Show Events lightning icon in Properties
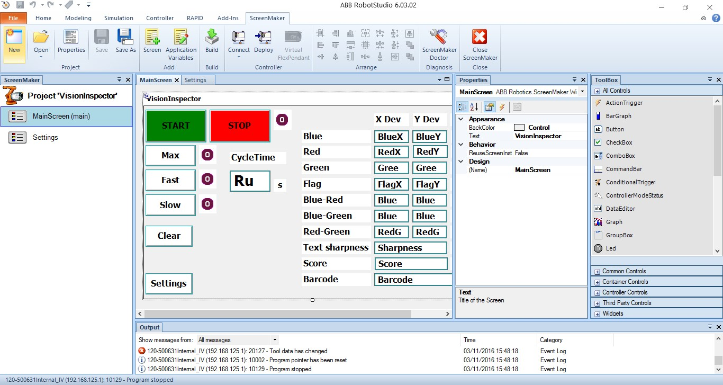 pyautogui.click(x=502, y=107)
